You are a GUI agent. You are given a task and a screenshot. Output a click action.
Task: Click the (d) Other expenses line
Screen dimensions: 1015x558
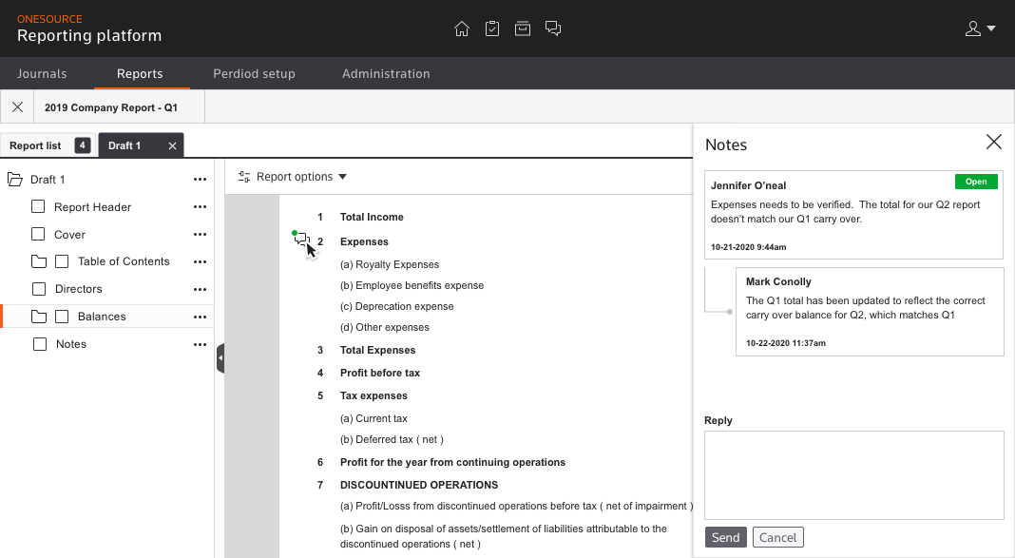coord(385,327)
